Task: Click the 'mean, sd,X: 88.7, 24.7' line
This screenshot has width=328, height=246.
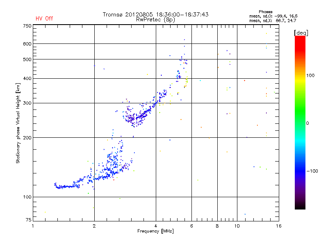Action: tap(273, 21)
